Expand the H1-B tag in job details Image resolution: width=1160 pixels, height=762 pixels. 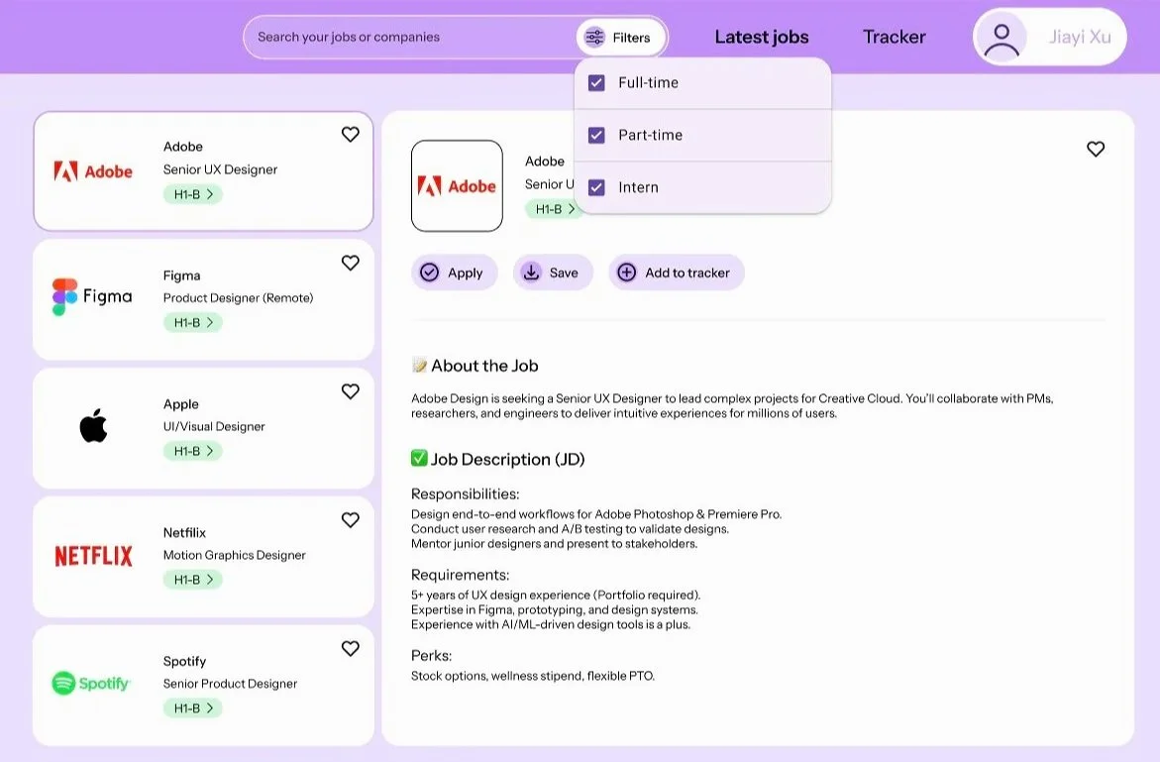point(553,209)
